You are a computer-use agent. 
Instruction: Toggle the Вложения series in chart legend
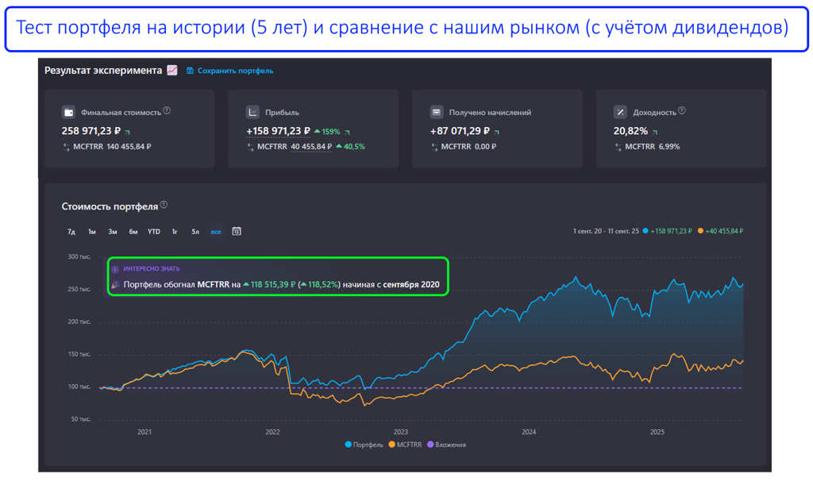click(x=447, y=445)
